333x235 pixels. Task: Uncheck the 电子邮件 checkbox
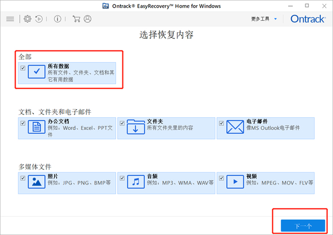point(221,123)
